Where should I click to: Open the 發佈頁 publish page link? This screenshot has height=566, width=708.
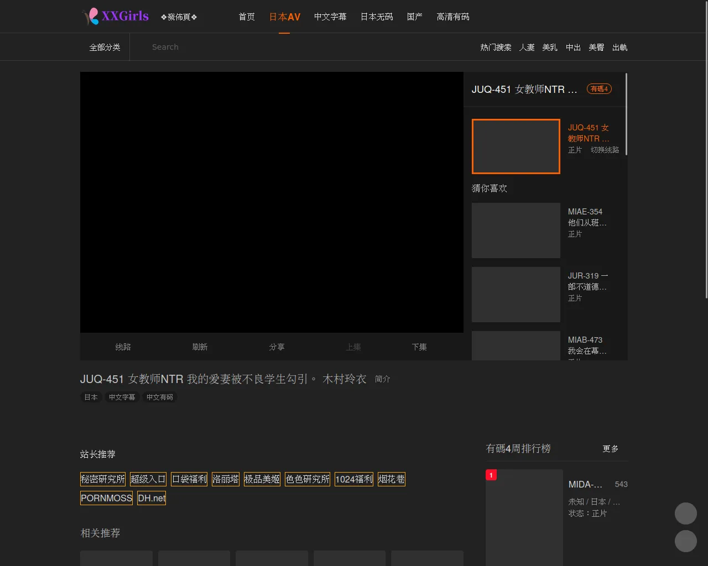pos(179,17)
